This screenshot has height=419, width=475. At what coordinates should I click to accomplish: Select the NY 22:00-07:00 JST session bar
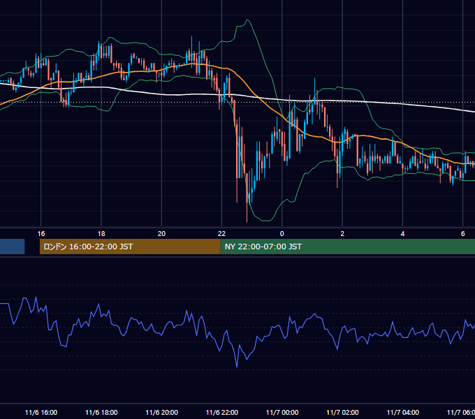coord(347,247)
